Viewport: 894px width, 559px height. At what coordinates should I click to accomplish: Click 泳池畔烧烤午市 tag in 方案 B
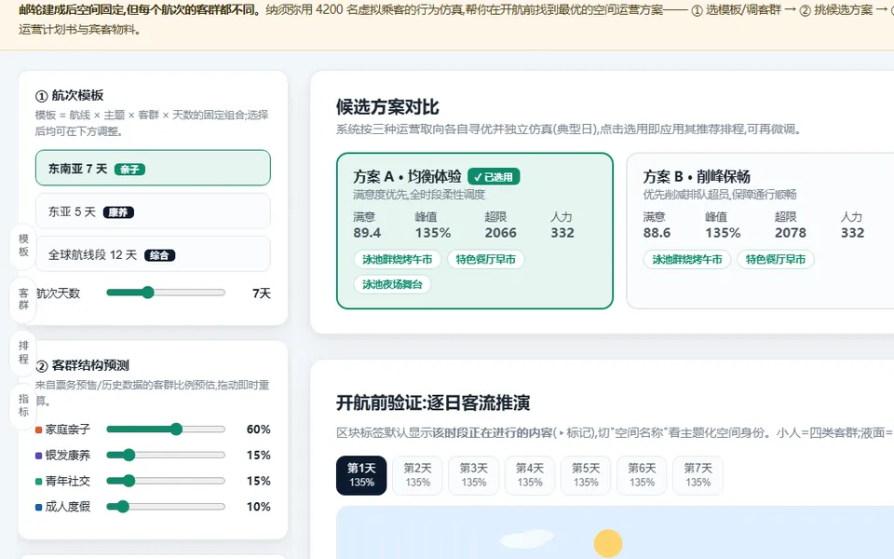[687, 260]
